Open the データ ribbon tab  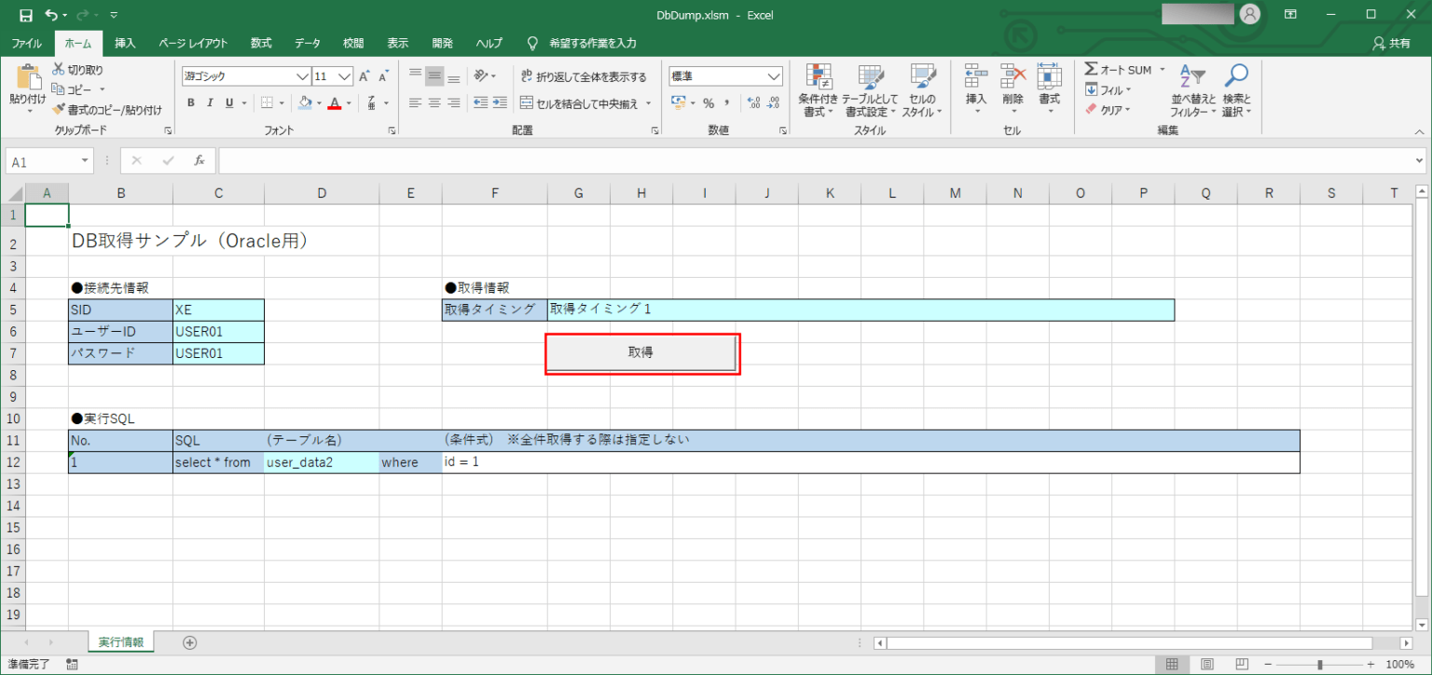click(308, 43)
